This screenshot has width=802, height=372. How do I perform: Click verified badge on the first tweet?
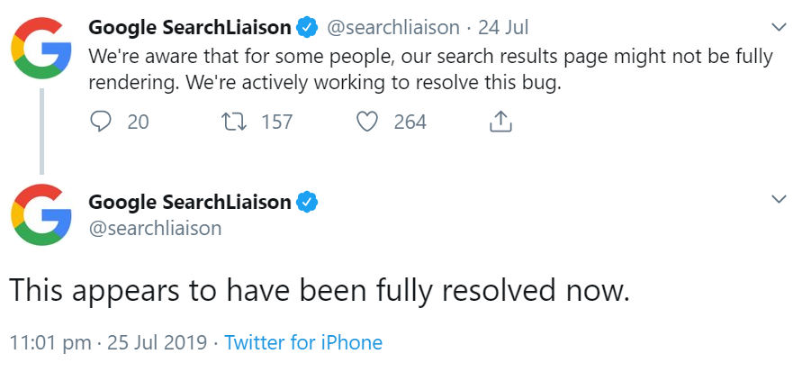coord(307,28)
